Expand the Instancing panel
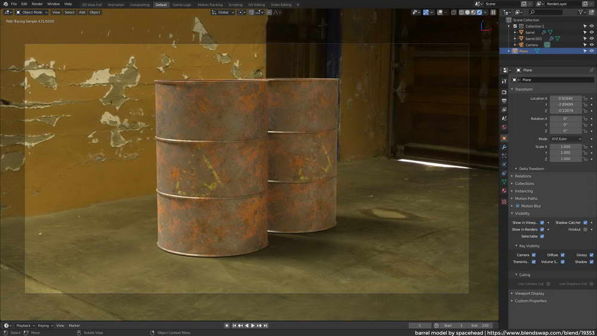 524,191
